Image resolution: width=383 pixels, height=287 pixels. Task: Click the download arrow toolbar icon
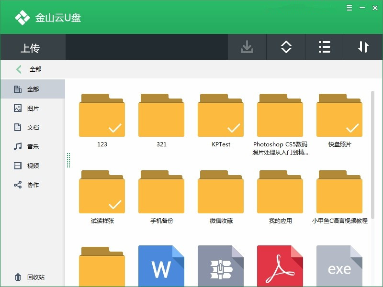click(247, 47)
